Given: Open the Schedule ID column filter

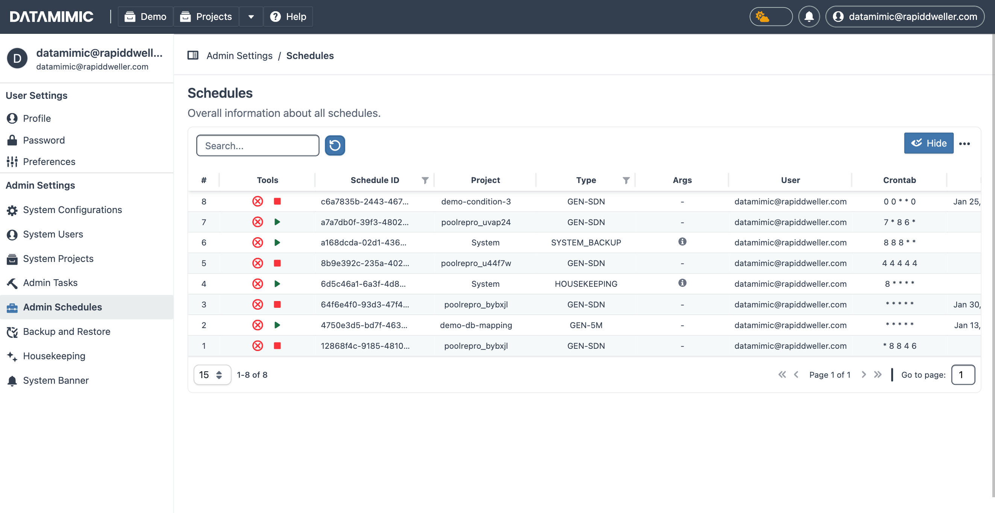Looking at the screenshot, I should (425, 180).
